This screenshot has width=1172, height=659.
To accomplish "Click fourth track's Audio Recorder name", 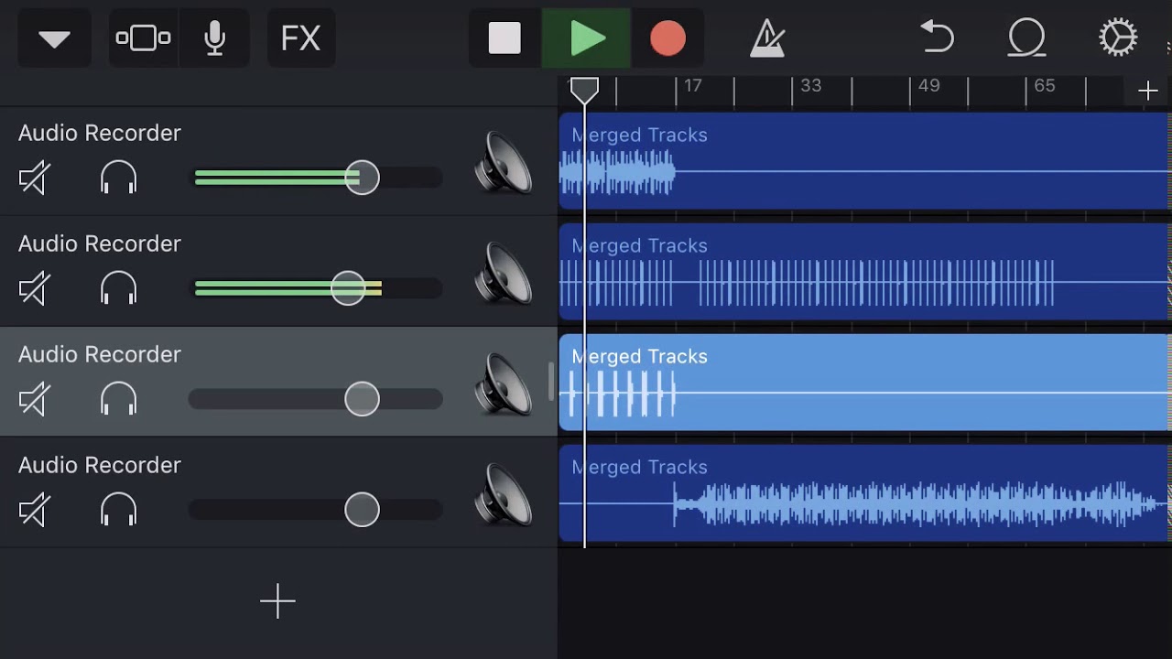I will [100, 465].
